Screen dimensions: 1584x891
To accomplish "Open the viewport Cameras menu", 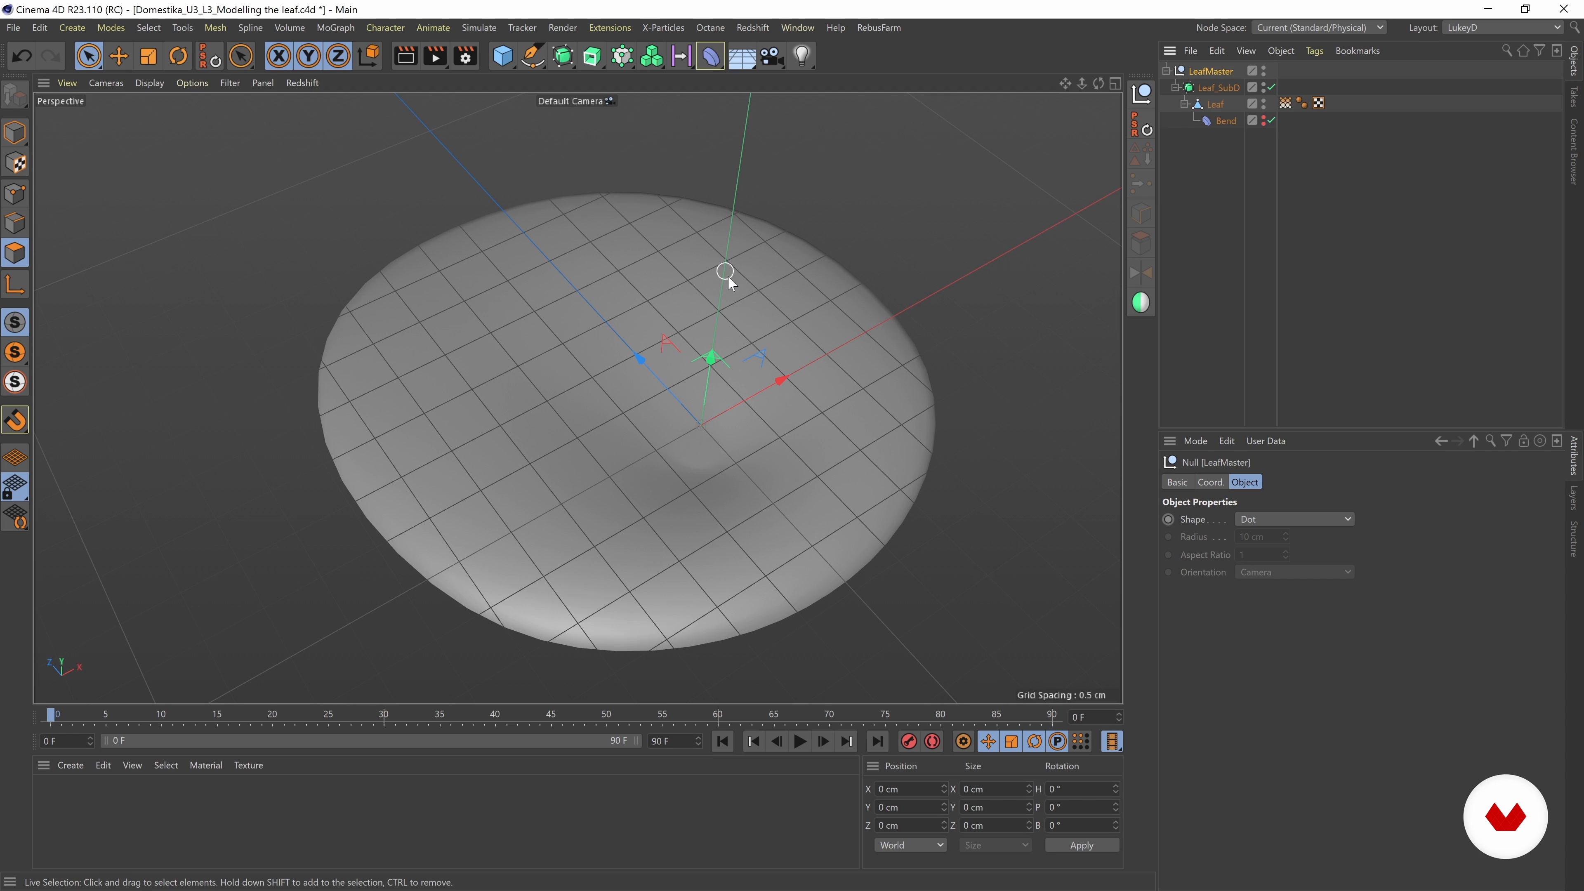I will 106,83.
